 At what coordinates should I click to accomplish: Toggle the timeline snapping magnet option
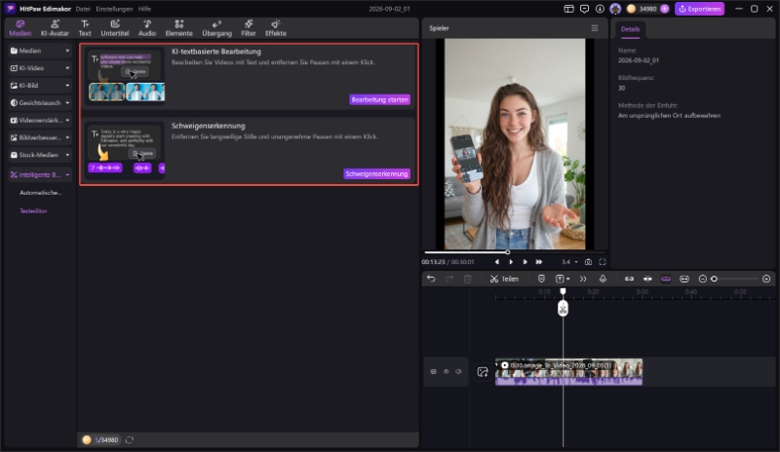[x=647, y=279]
